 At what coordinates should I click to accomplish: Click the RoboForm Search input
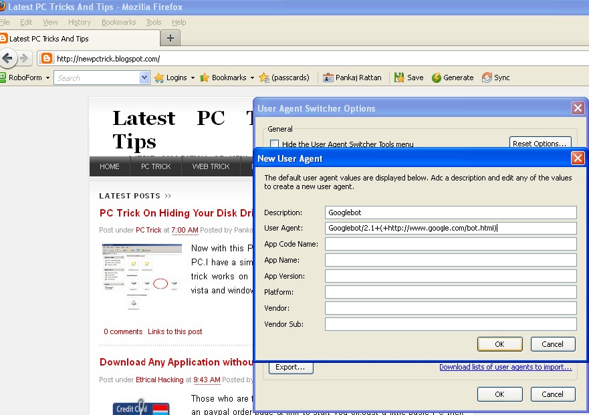click(98, 78)
